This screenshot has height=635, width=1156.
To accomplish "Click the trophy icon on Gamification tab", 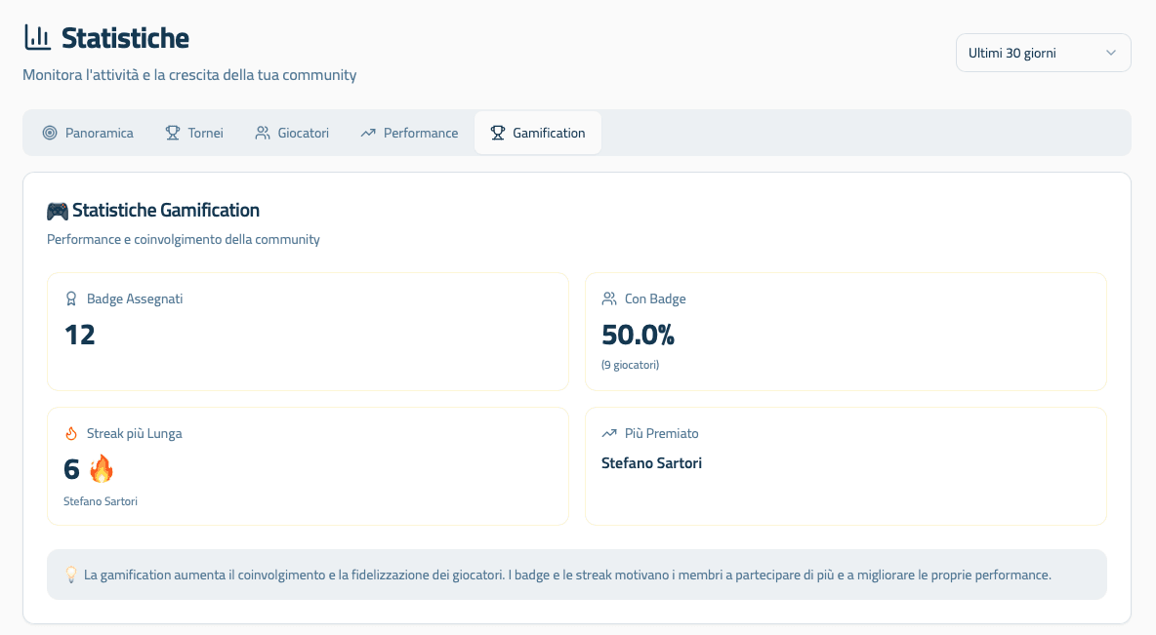I will [x=498, y=133].
